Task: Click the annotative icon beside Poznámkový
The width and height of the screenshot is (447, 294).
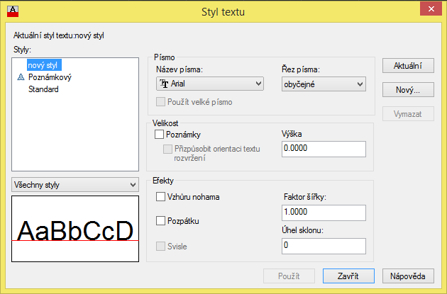Action: click(21, 77)
